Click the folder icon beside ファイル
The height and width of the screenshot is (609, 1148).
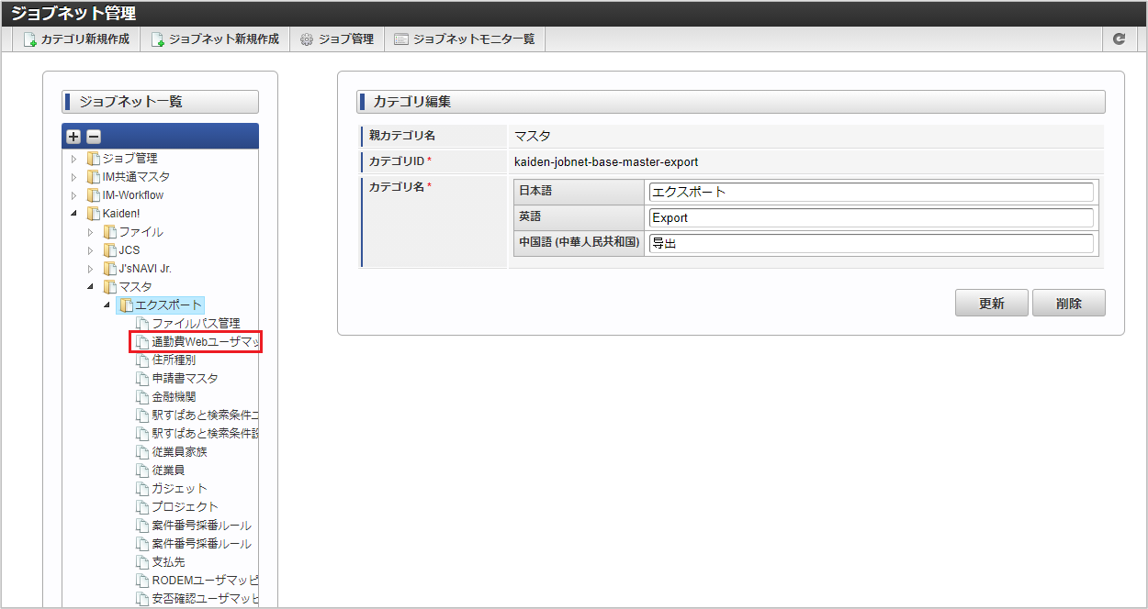pyautogui.click(x=109, y=232)
